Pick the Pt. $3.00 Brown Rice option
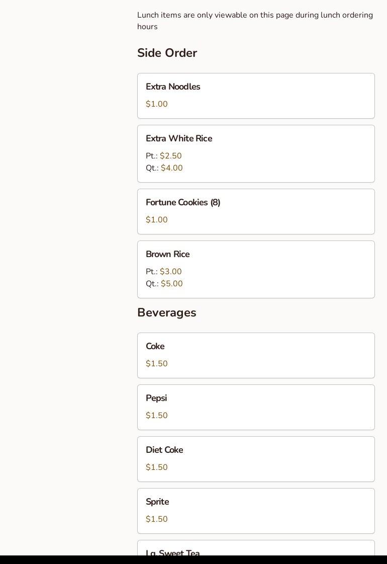This screenshot has width=387, height=564. pyautogui.click(x=164, y=272)
